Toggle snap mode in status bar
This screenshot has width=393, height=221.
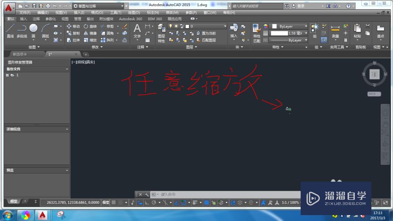[x=121, y=203]
